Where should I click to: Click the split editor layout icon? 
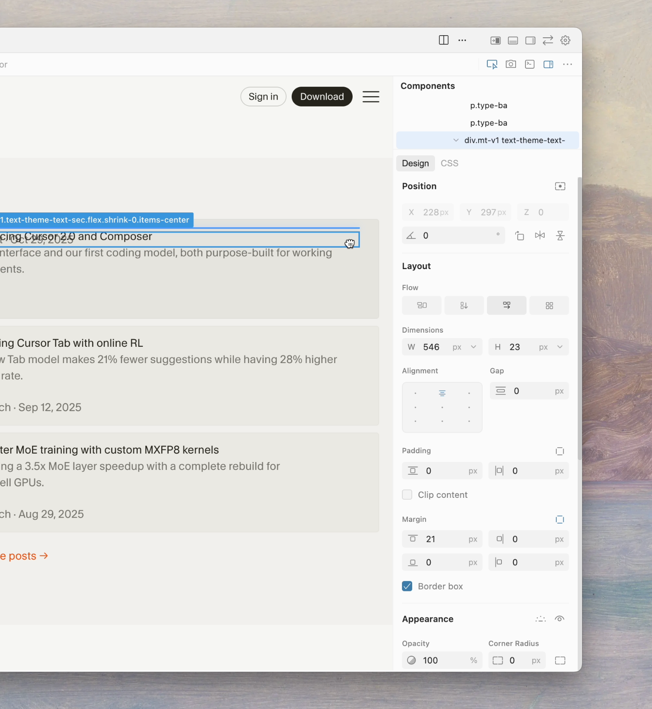coord(444,40)
